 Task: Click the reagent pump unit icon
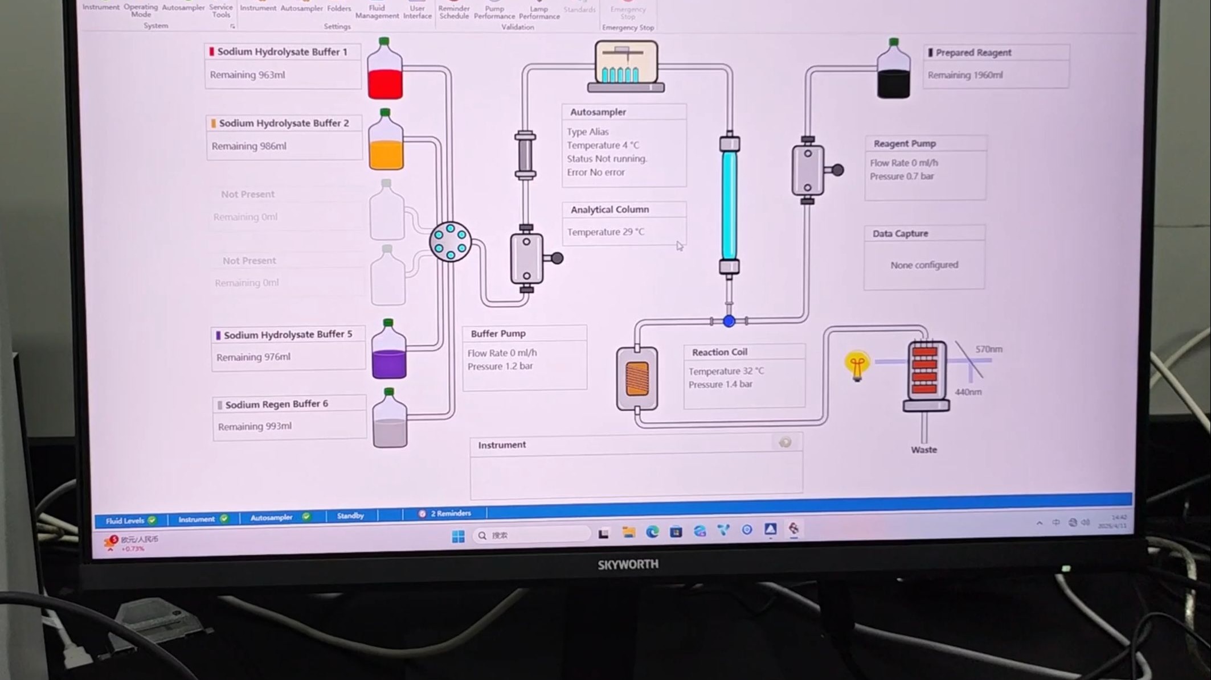[808, 170]
